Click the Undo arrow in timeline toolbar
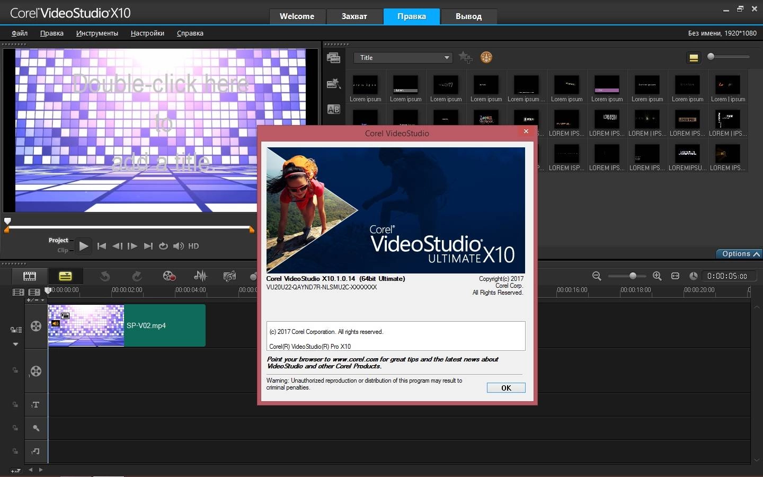This screenshot has height=477, width=763. 105,276
